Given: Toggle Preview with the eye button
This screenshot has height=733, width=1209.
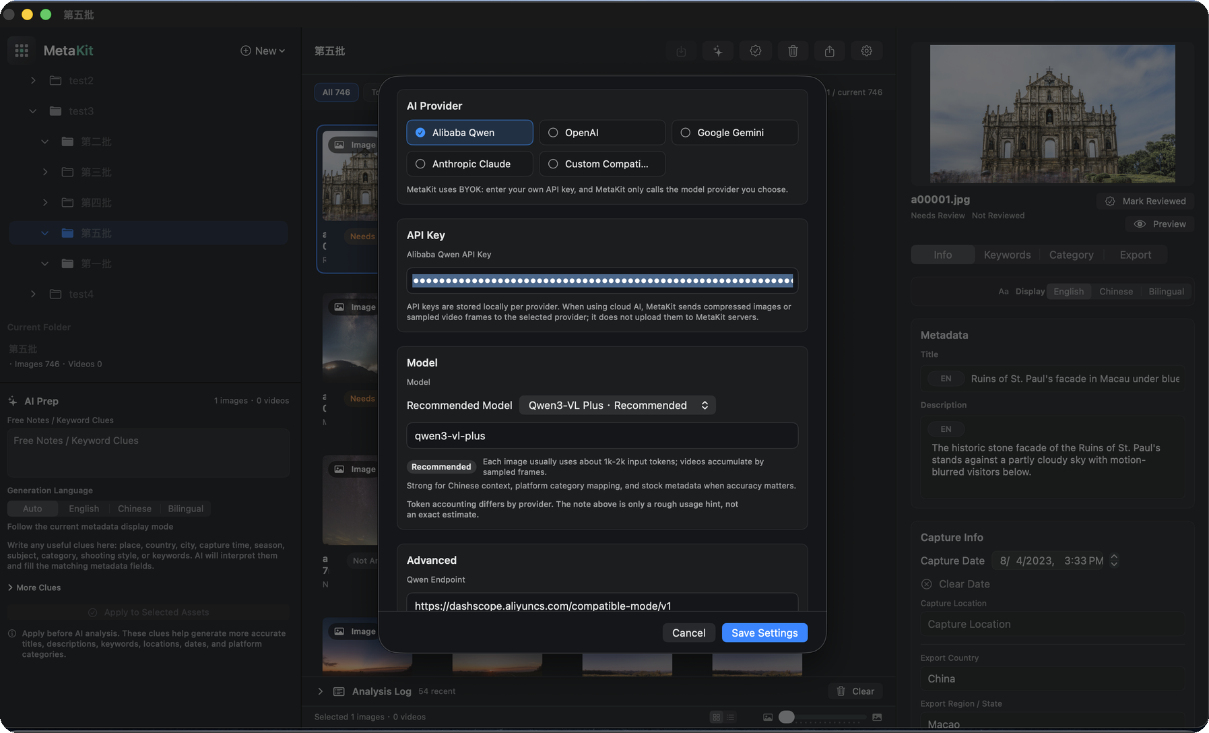Looking at the screenshot, I should point(1160,224).
